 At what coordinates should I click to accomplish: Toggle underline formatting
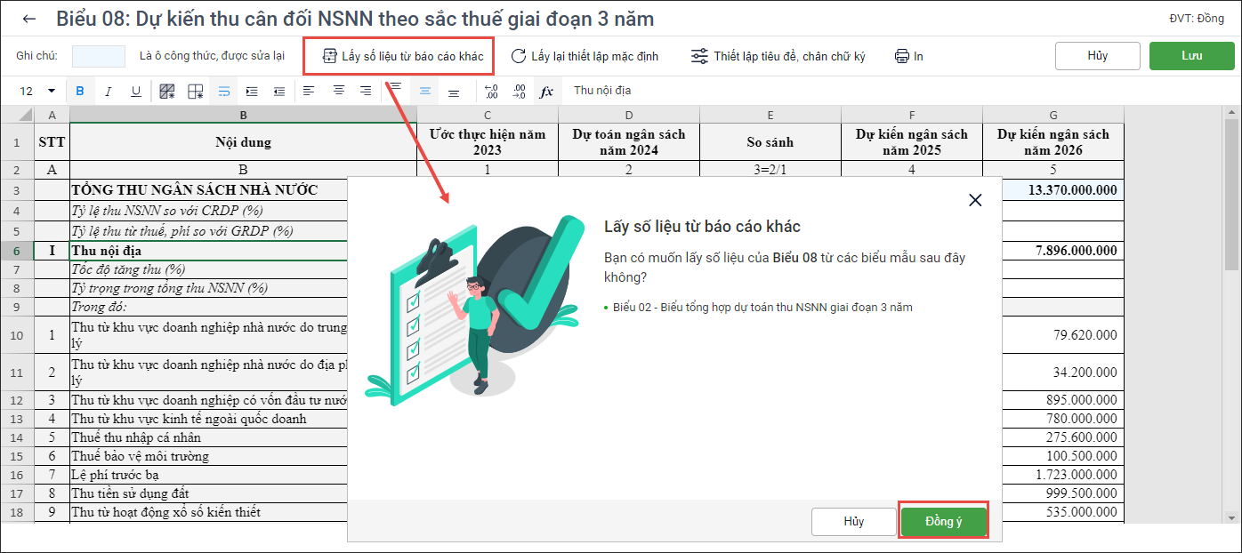pyautogui.click(x=136, y=91)
